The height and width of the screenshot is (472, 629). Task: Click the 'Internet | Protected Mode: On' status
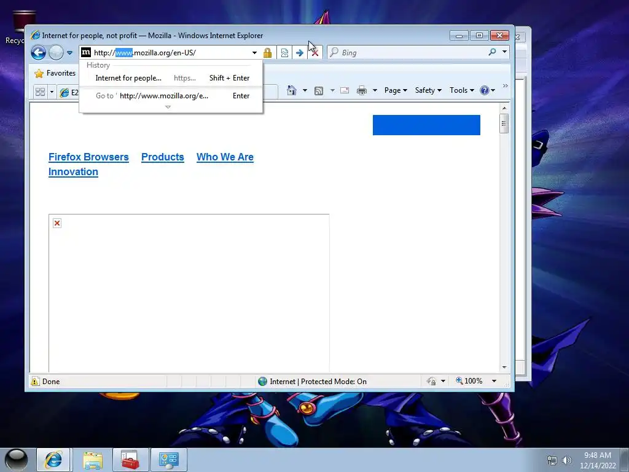(x=313, y=381)
